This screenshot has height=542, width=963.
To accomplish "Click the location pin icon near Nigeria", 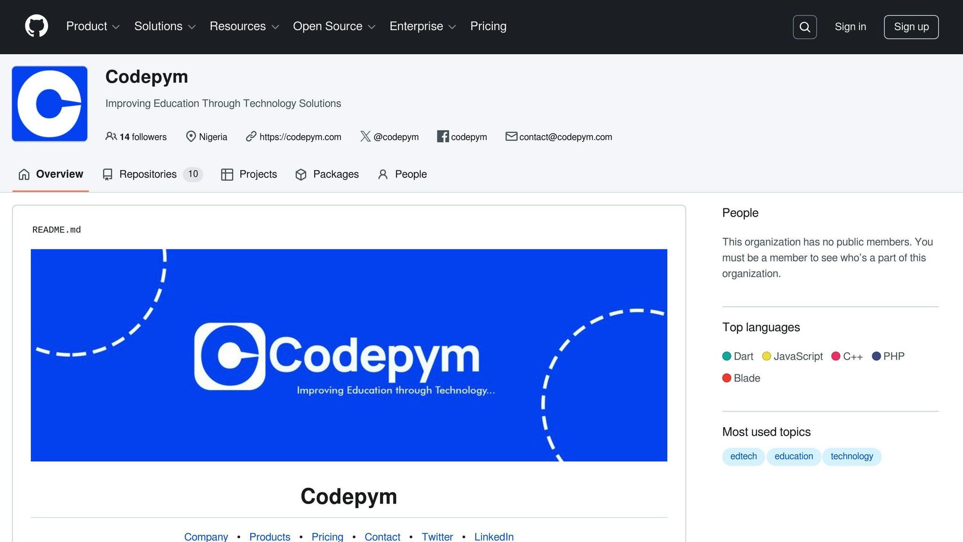I will coord(190,136).
